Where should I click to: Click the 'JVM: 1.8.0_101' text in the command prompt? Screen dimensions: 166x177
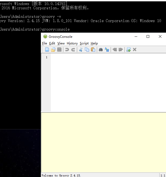coord(57,21)
